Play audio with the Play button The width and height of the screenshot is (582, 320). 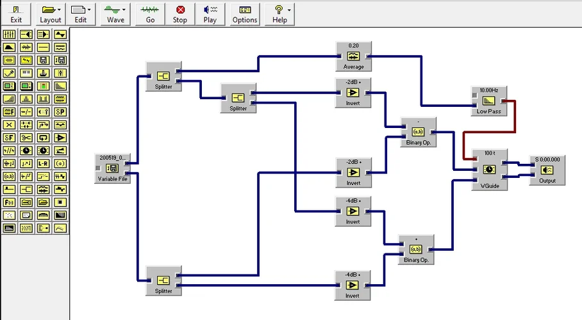point(210,15)
